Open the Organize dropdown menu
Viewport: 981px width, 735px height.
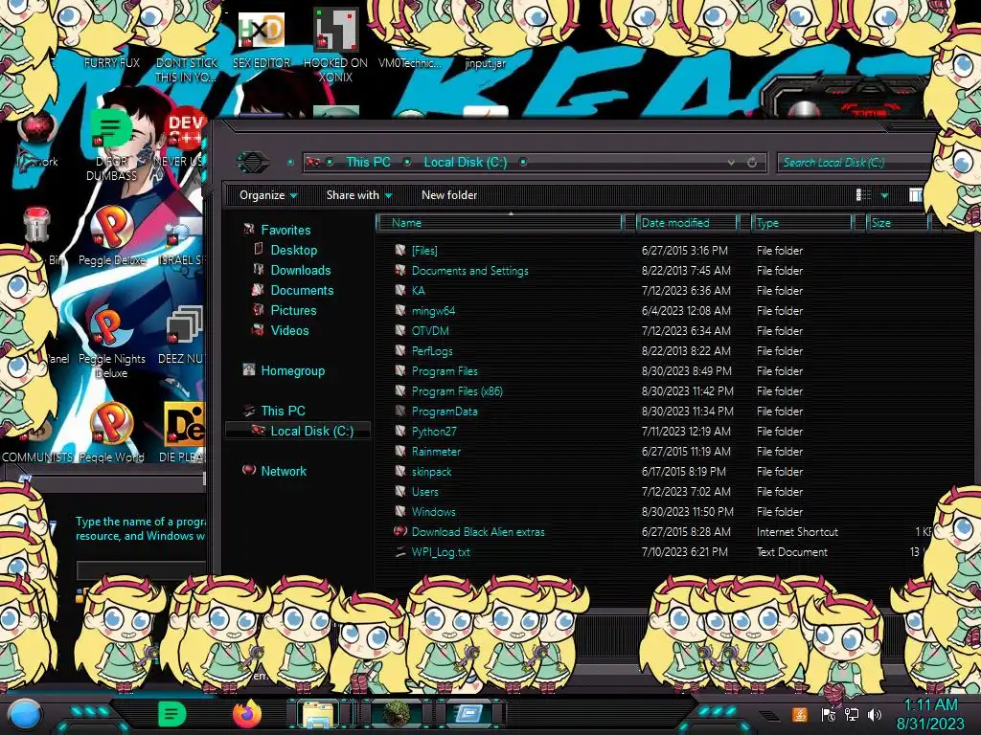(268, 195)
